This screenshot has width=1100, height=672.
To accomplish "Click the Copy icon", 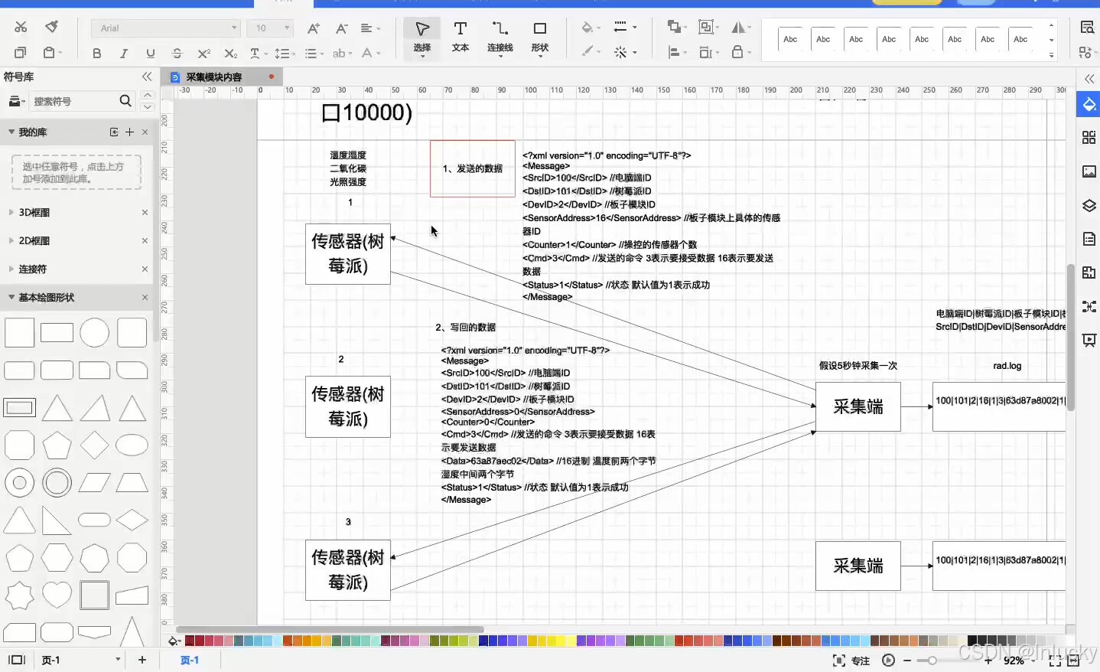I will pyautogui.click(x=21, y=53).
